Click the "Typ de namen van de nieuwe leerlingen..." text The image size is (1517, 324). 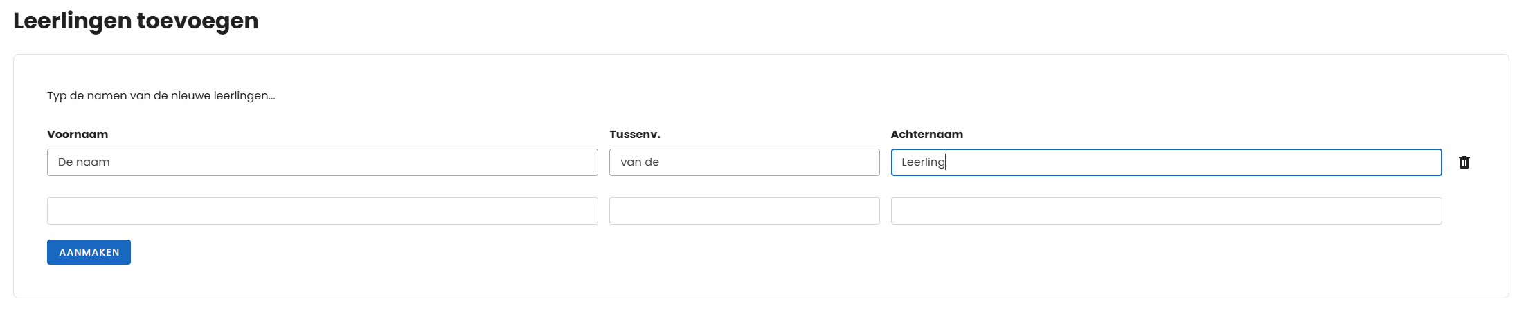(161, 95)
